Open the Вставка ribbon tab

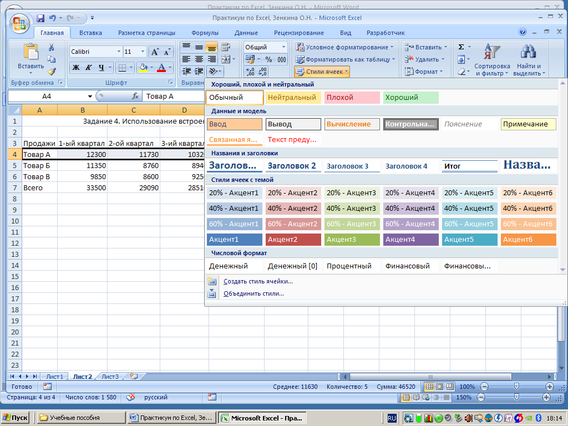tap(90, 33)
